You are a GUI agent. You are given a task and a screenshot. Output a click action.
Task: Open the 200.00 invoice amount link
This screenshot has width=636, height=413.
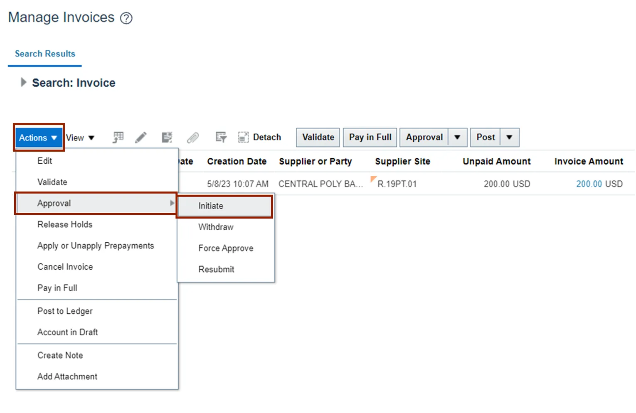pyautogui.click(x=589, y=184)
